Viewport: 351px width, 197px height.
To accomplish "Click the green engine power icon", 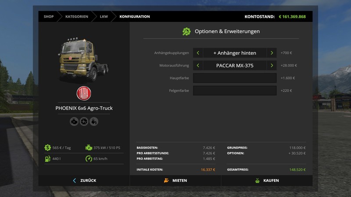I will pos(90,148).
